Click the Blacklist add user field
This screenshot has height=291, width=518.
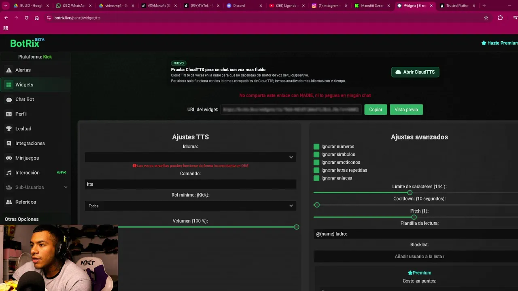(416, 257)
